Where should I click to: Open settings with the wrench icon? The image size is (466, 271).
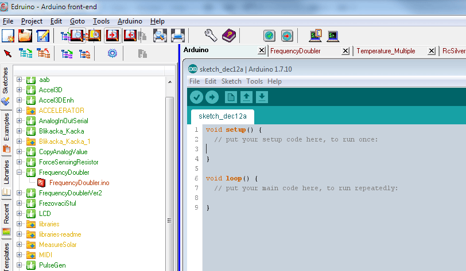pyautogui.click(x=211, y=36)
